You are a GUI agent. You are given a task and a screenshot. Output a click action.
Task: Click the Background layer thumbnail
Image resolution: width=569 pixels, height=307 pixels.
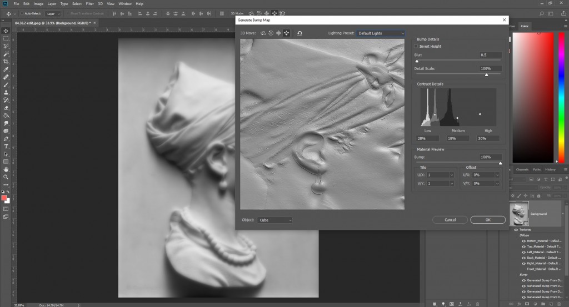[518, 214]
